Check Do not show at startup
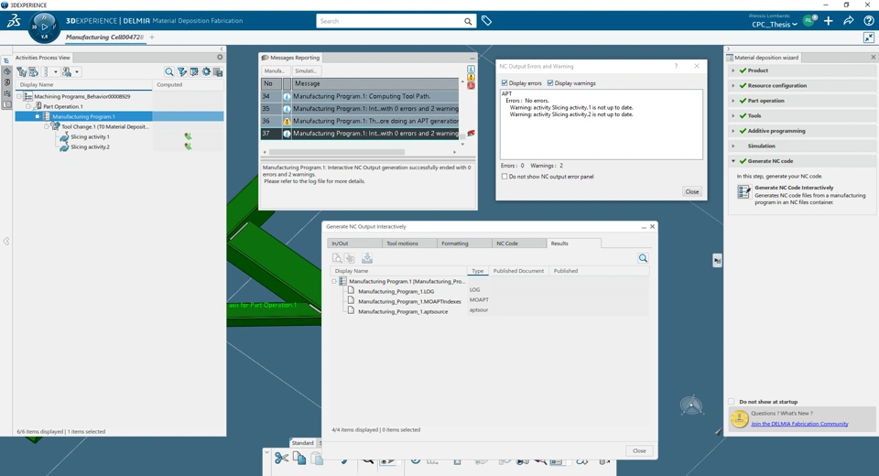The width and height of the screenshot is (879, 476). coord(731,402)
